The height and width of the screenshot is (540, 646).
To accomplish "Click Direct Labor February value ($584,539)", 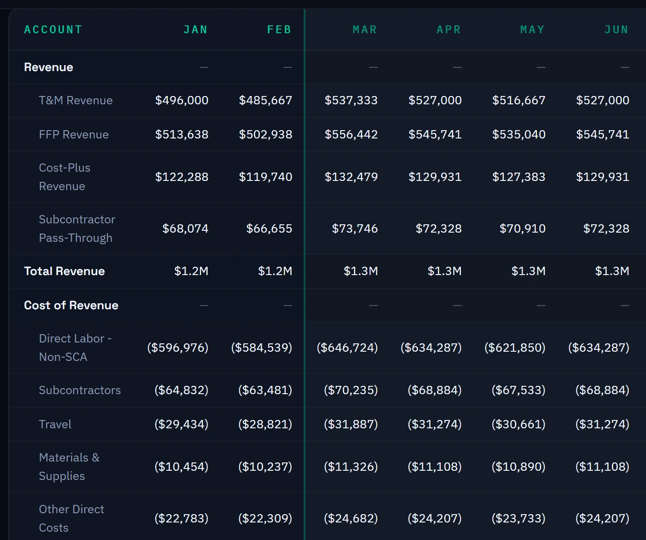I will coord(262,348).
